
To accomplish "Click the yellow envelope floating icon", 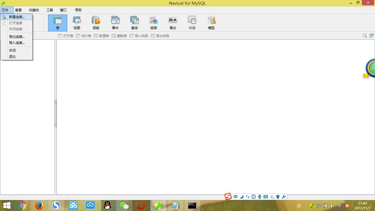I will coord(366,76).
